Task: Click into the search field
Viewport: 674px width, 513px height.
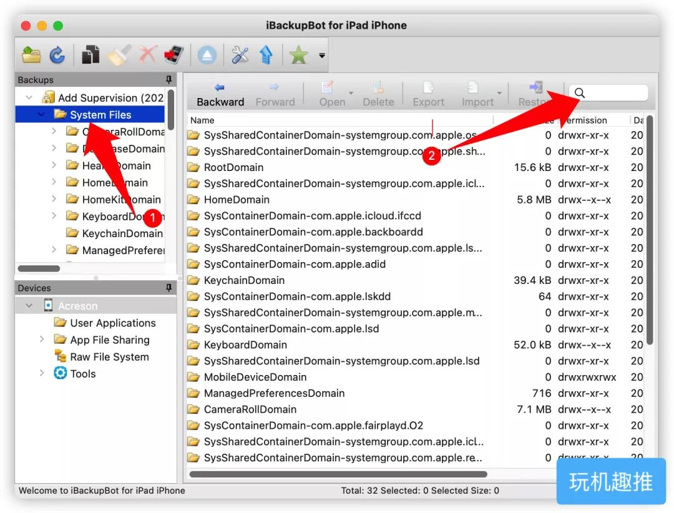Action: (608, 93)
